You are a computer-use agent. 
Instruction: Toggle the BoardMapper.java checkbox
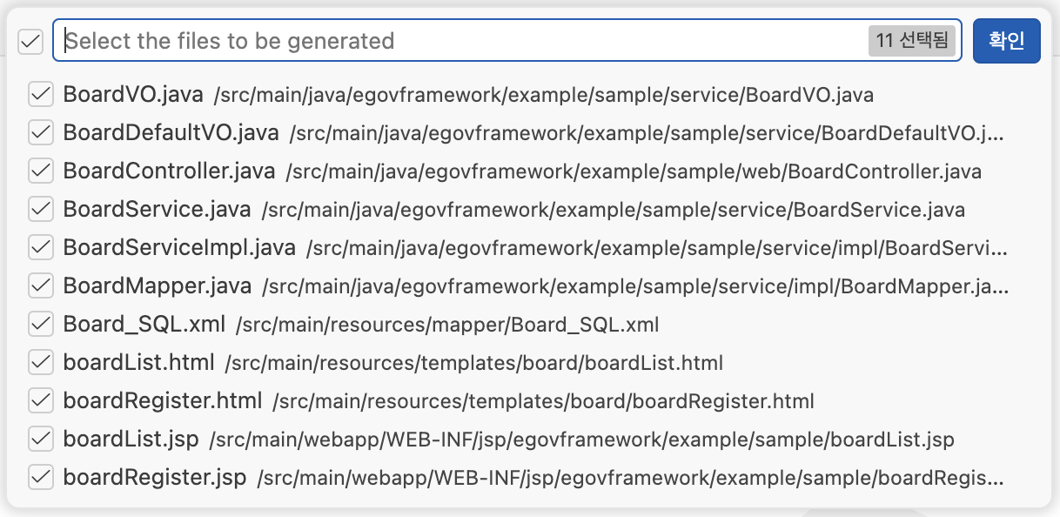coord(41,285)
